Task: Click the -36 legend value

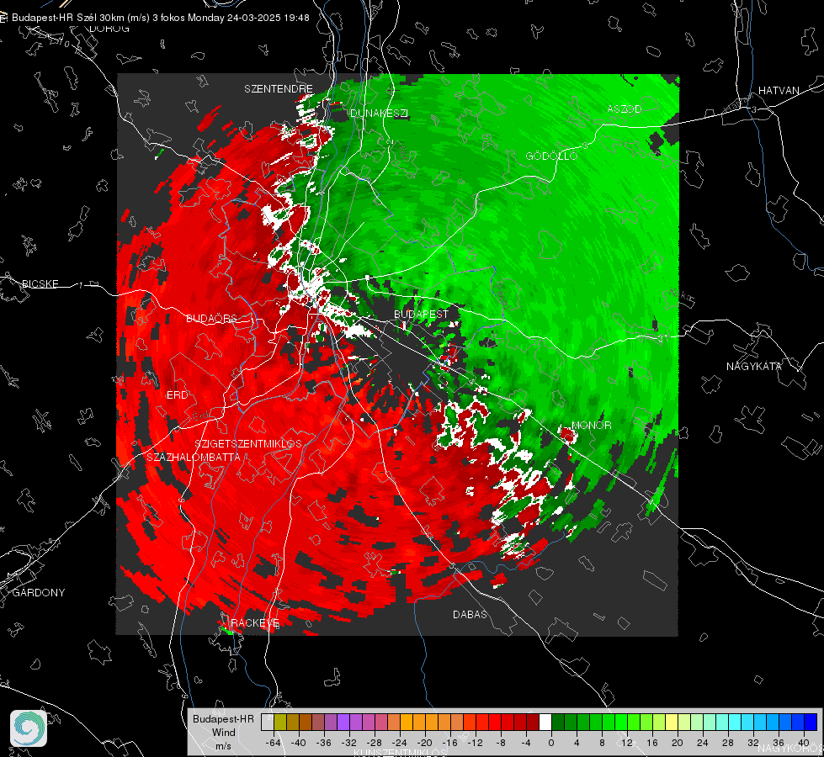Action: (x=324, y=743)
